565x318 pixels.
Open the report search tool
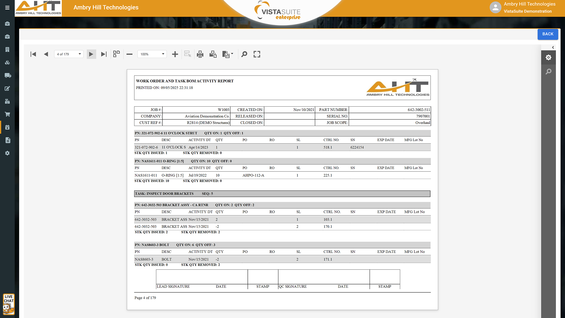pos(244,54)
